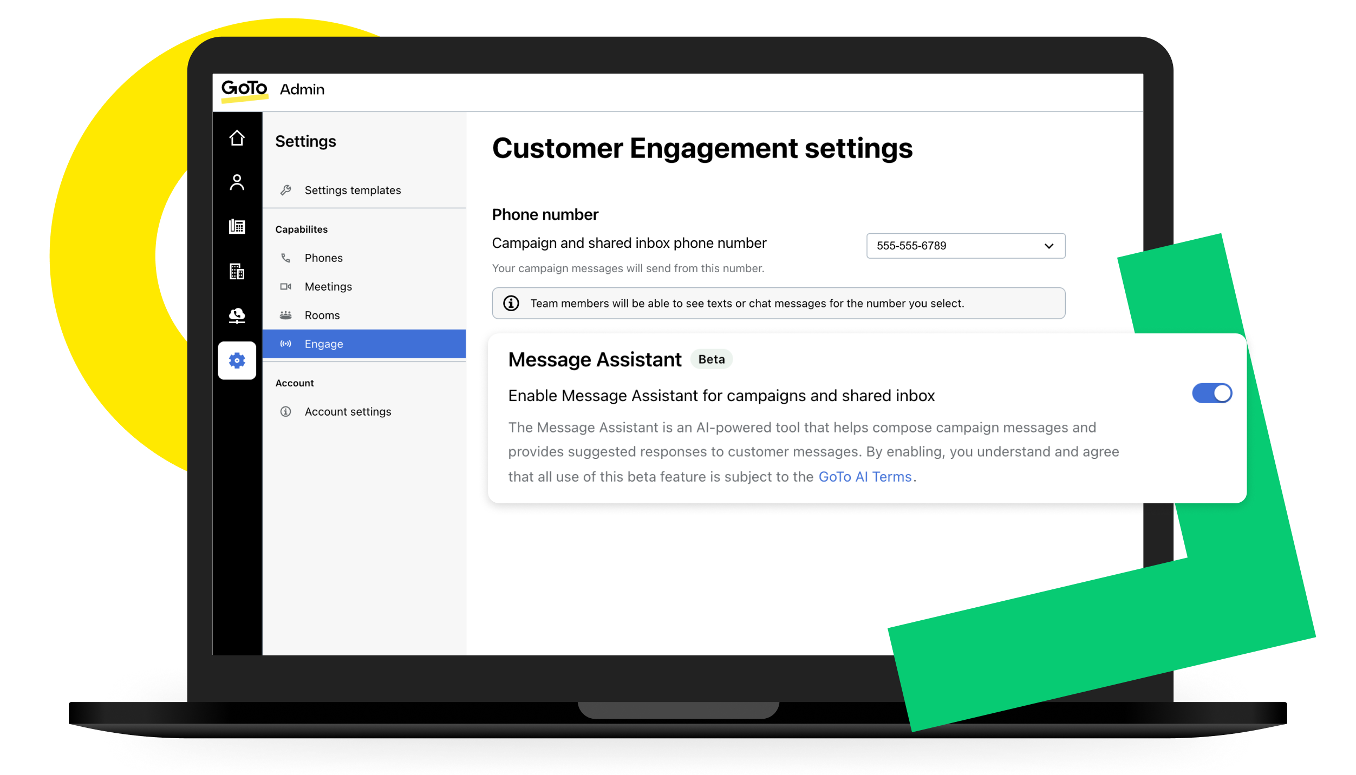Click 'Campaign and shared inbox phone number' label

pyautogui.click(x=629, y=243)
